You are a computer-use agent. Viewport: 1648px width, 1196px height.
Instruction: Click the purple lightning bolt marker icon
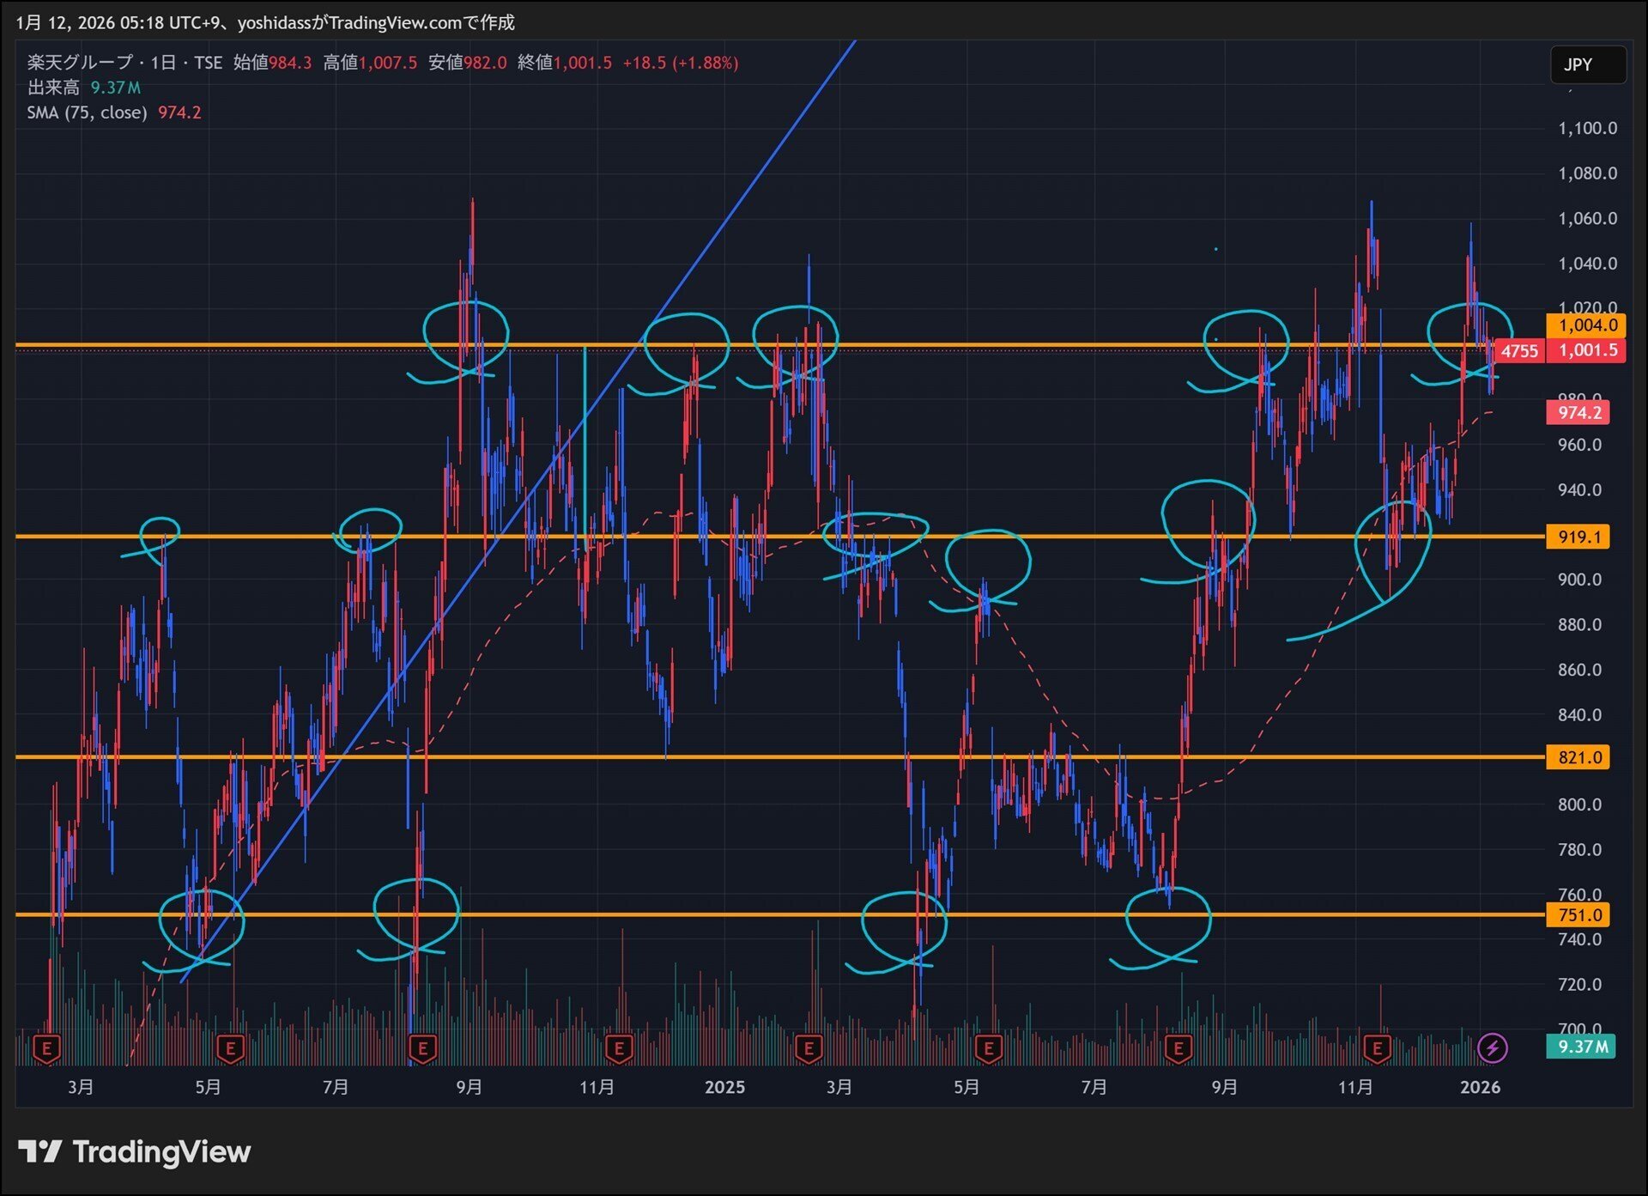pyautogui.click(x=1492, y=1048)
